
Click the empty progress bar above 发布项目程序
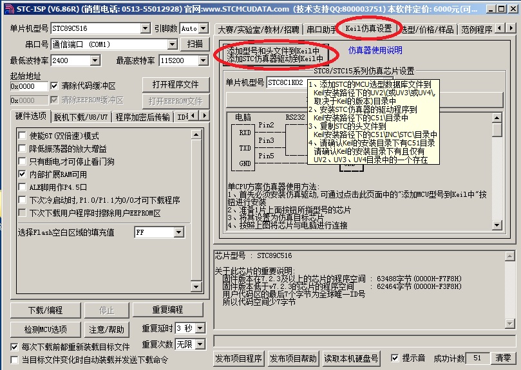point(365,341)
